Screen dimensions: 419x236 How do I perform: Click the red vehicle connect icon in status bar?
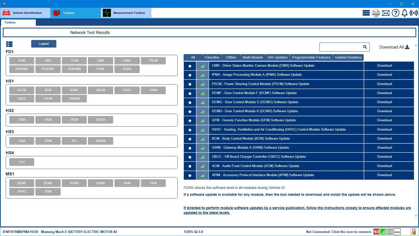coord(376,232)
